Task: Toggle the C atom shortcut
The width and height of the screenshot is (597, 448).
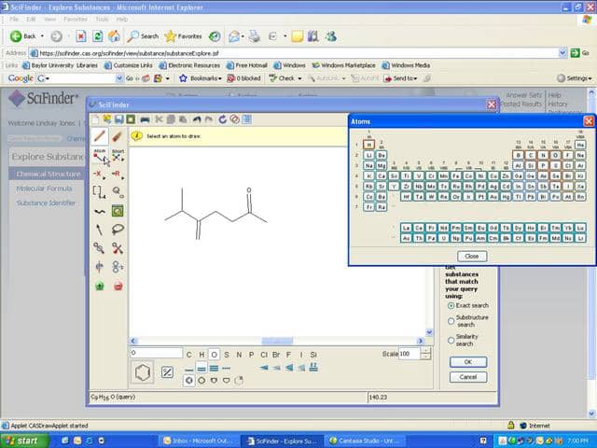Action: point(188,355)
